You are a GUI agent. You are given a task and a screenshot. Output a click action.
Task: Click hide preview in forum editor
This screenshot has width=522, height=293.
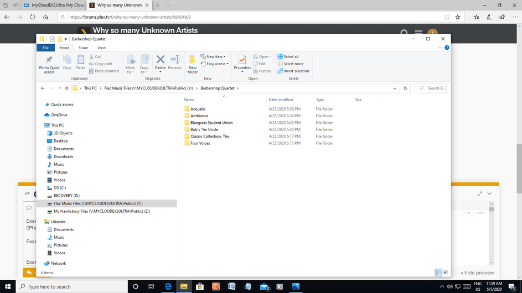[x=477, y=273]
